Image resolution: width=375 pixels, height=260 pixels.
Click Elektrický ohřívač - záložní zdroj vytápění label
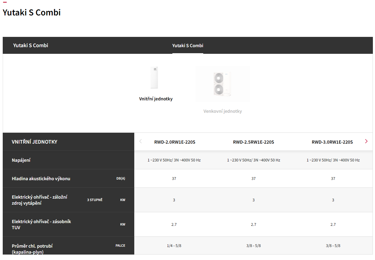(40, 200)
